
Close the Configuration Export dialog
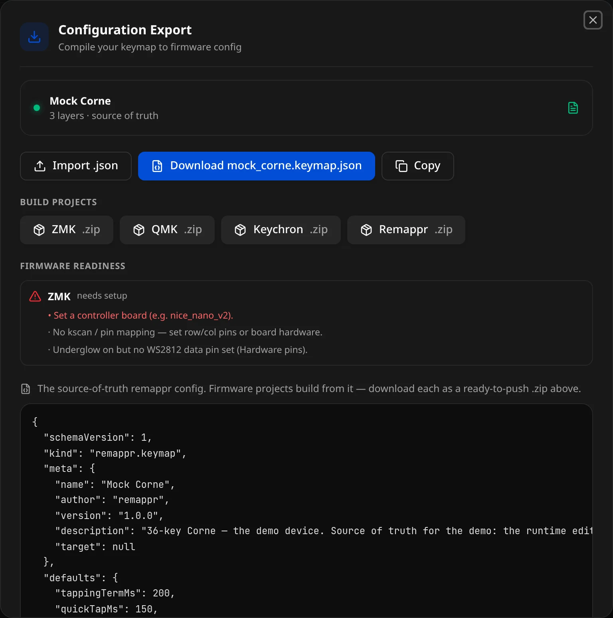tap(593, 20)
